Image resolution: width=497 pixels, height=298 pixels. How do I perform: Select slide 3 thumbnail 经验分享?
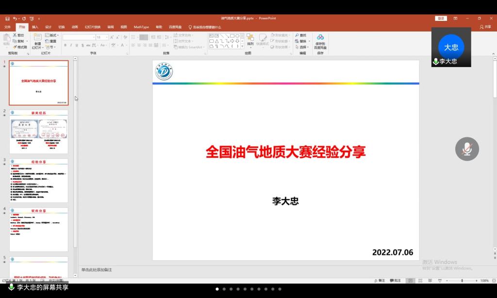[39, 180]
